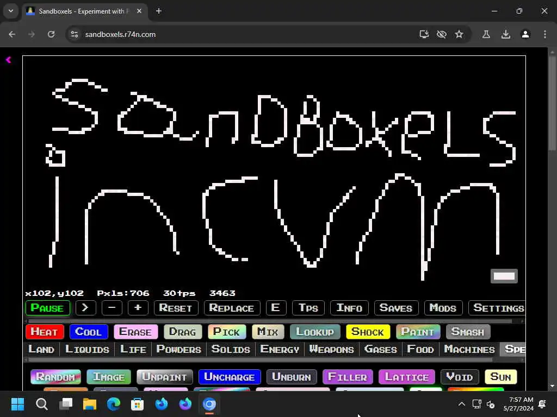
Task: Reload the Sandboxels page
Action: pos(51,34)
